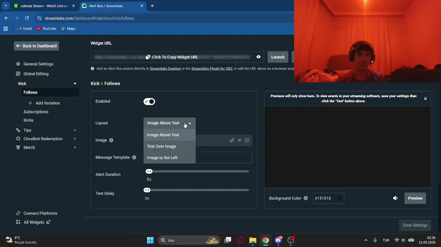Click the taskbar search box
Viewport: 441px width, 247px height.
pos(189,240)
